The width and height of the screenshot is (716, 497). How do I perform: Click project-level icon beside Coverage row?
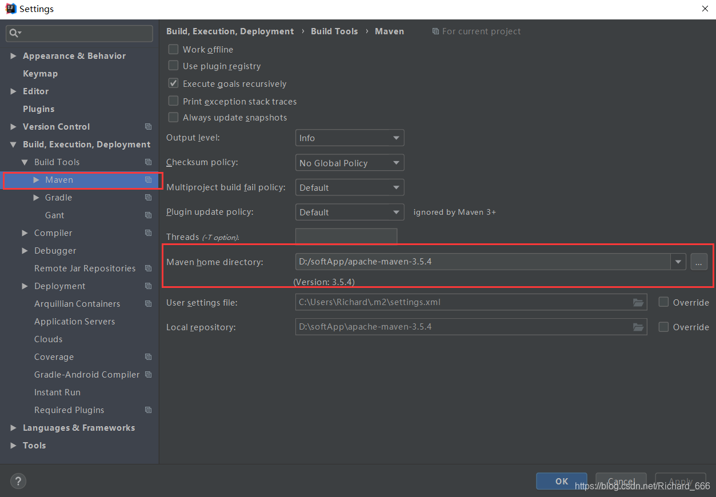tap(148, 357)
